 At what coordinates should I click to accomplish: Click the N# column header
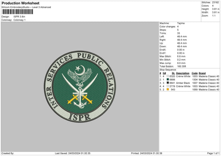(164, 73)
